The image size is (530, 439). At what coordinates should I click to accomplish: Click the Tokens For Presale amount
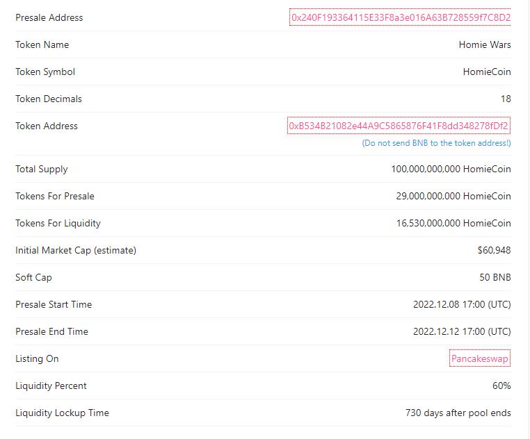453,196
